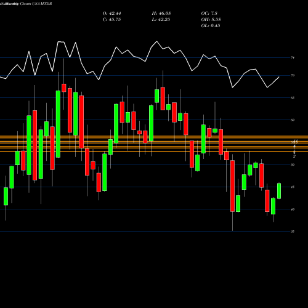
Task: Click the long red candle falling to 40
Action: click(232, 186)
